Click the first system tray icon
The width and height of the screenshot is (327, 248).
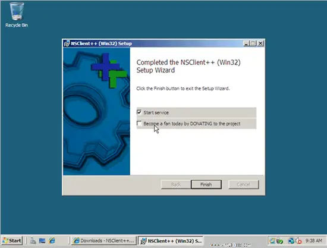point(272,241)
